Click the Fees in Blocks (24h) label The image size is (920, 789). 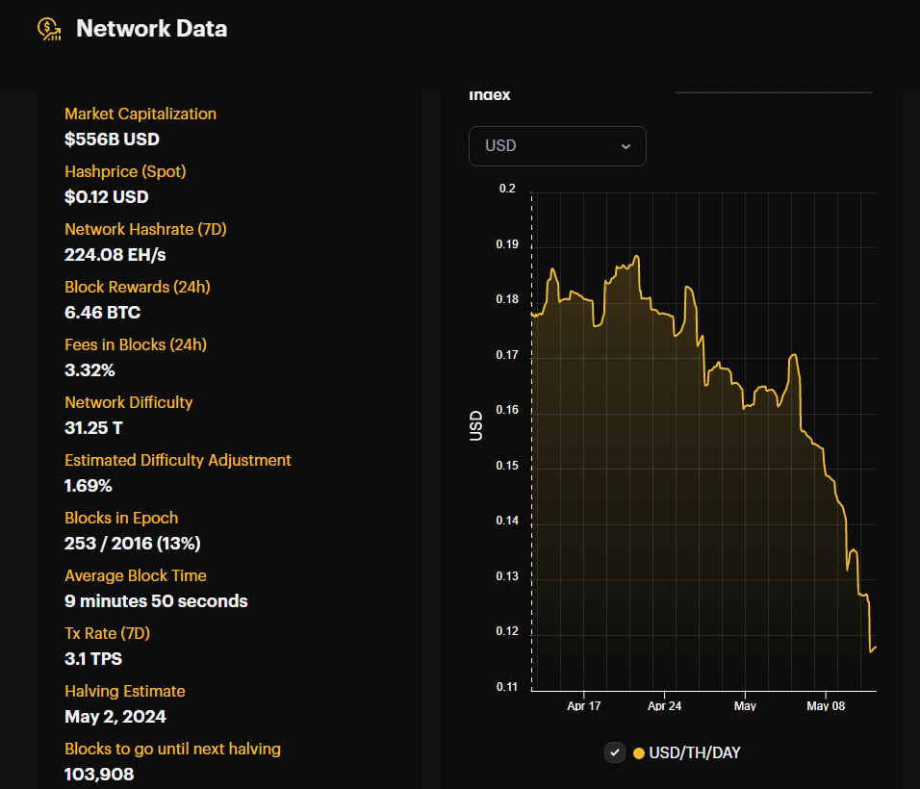[136, 344]
